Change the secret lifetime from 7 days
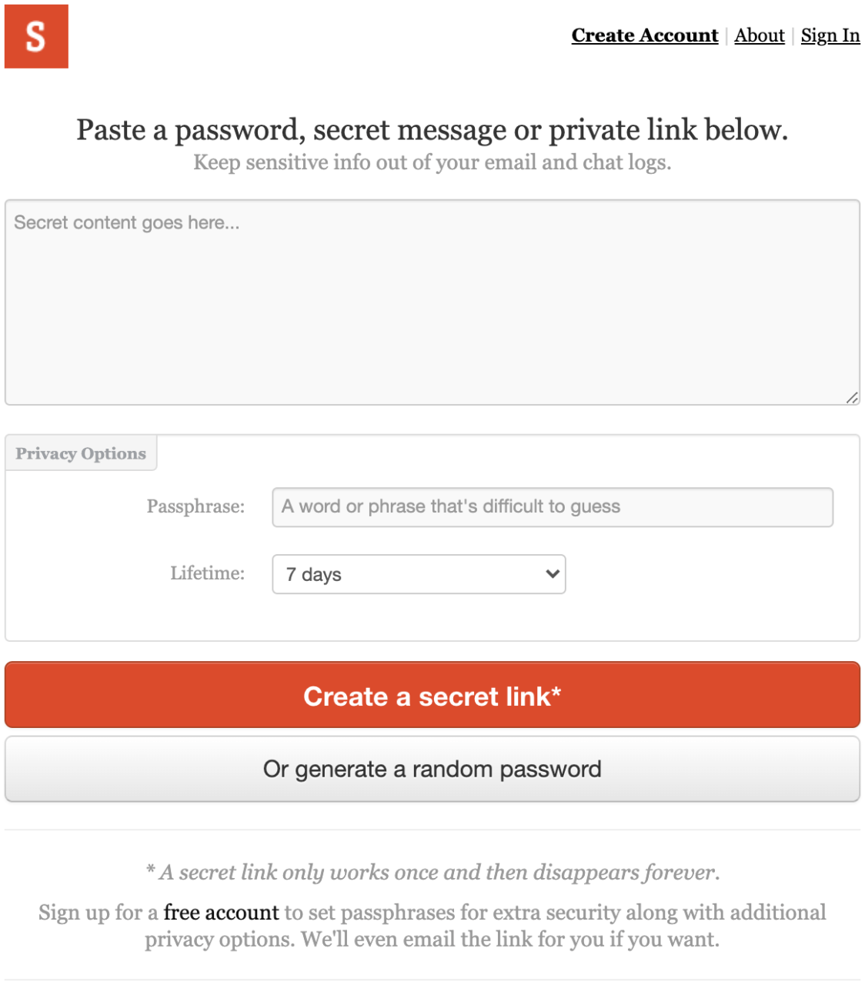 coord(418,574)
